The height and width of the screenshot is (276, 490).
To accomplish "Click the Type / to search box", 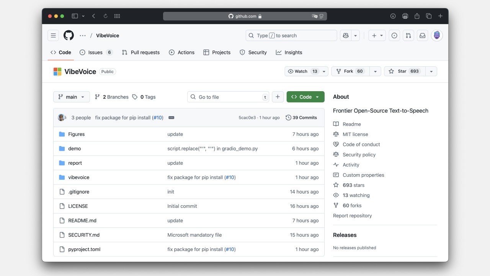I will pos(291,35).
